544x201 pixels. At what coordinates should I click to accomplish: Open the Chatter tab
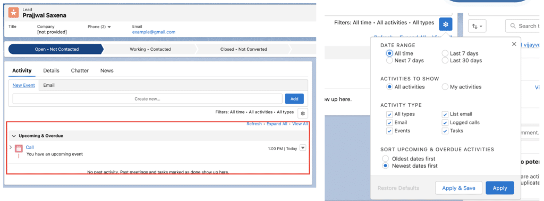click(80, 70)
